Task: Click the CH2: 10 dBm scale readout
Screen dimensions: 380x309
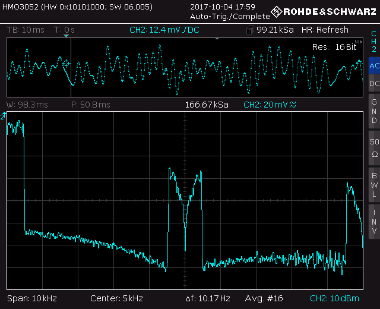Action: tap(335, 298)
